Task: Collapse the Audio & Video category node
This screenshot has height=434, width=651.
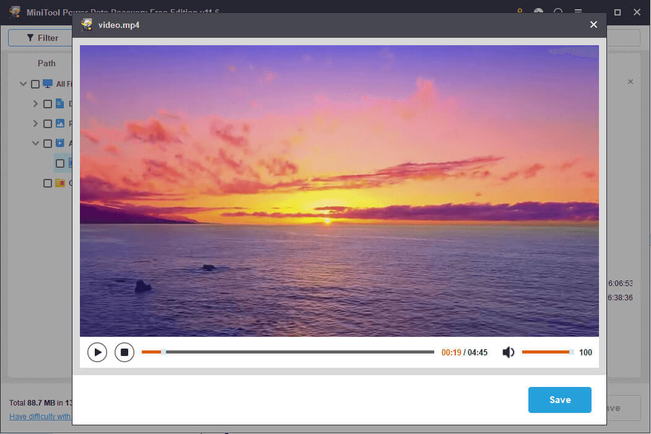Action: 35,143
